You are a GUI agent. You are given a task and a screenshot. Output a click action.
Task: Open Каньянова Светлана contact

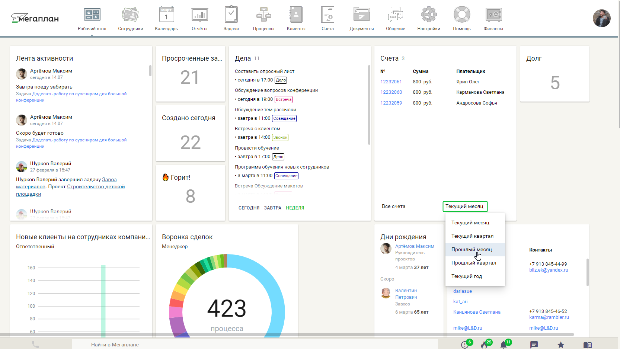click(x=477, y=312)
